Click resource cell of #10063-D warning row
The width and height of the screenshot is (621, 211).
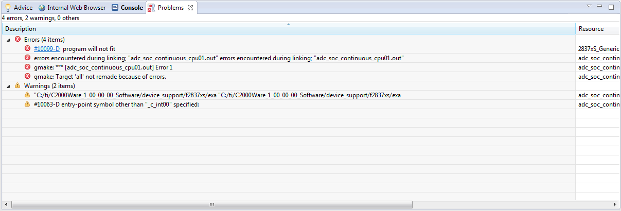(598, 104)
